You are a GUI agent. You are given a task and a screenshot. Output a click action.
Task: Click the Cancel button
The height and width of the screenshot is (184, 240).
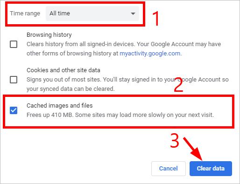[x=169, y=169]
